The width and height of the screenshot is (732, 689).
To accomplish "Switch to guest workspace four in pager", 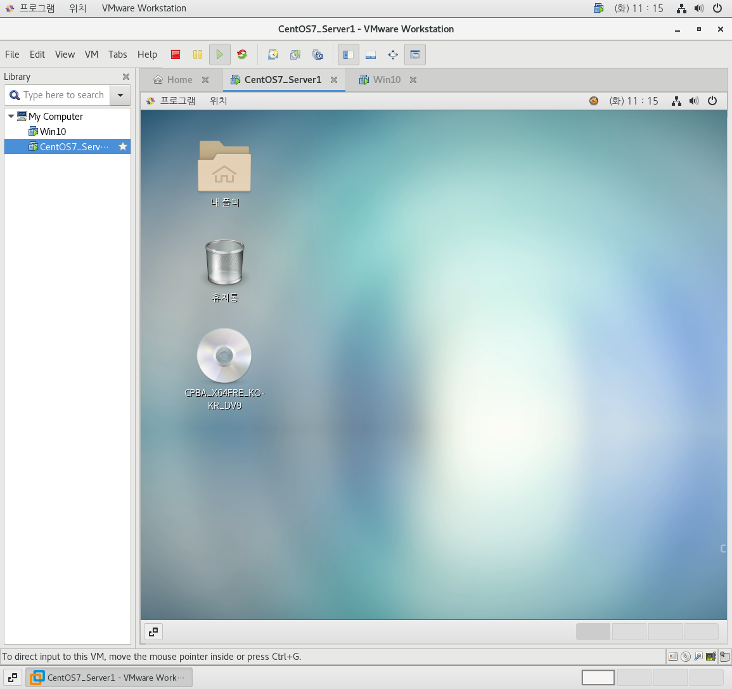I will (x=701, y=631).
